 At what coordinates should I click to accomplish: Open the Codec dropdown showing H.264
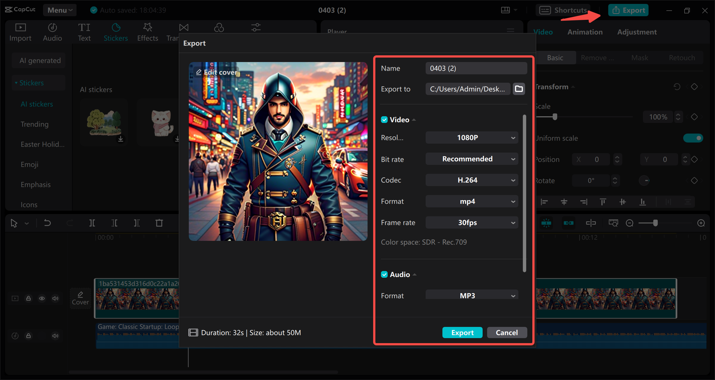click(471, 180)
